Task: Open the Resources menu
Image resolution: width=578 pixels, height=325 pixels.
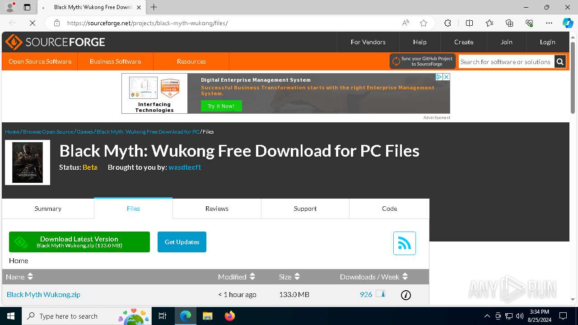Action: pos(191,61)
